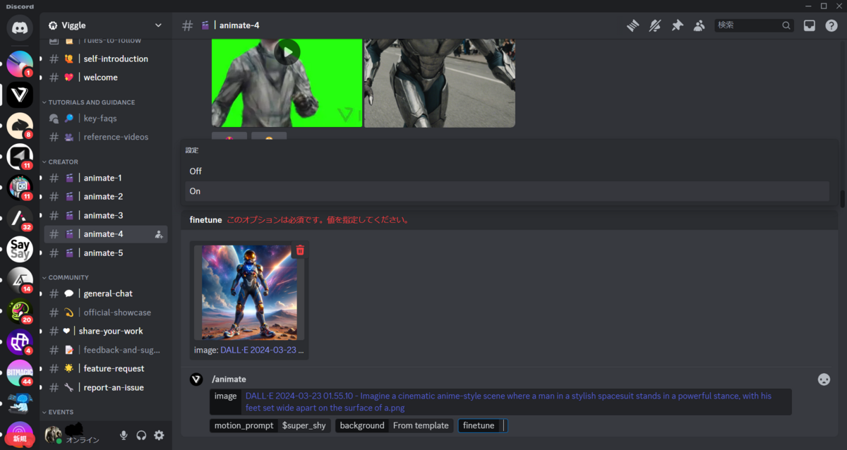The height and width of the screenshot is (450, 847).
Task: Open notification settings bell icon
Action: (x=655, y=25)
